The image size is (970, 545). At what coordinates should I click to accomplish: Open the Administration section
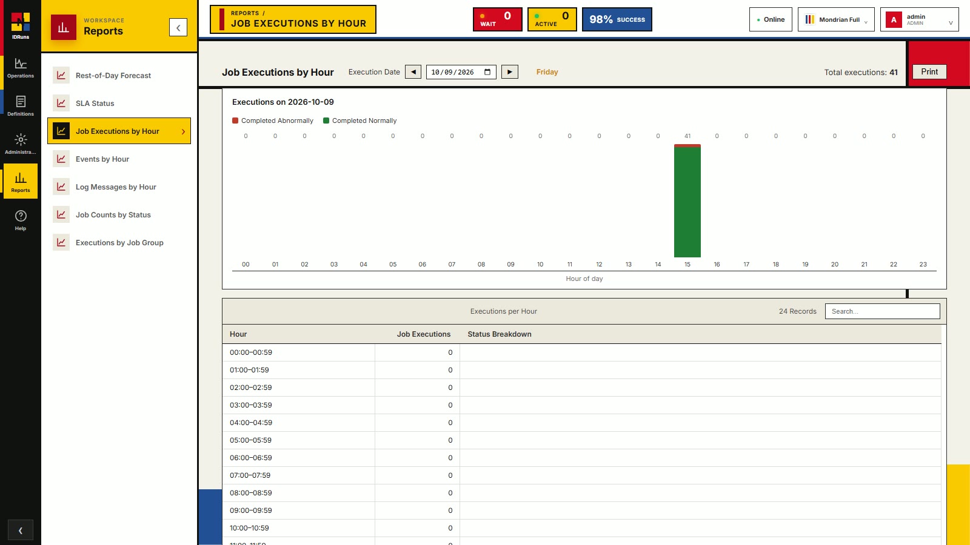pyautogui.click(x=21, y=144)
